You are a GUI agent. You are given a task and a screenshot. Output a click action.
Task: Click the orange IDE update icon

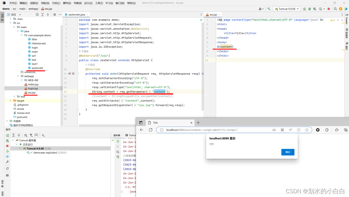pos(341,9)
